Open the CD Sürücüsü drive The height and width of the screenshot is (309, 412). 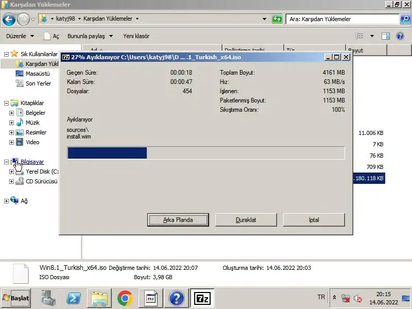[42, 181]
